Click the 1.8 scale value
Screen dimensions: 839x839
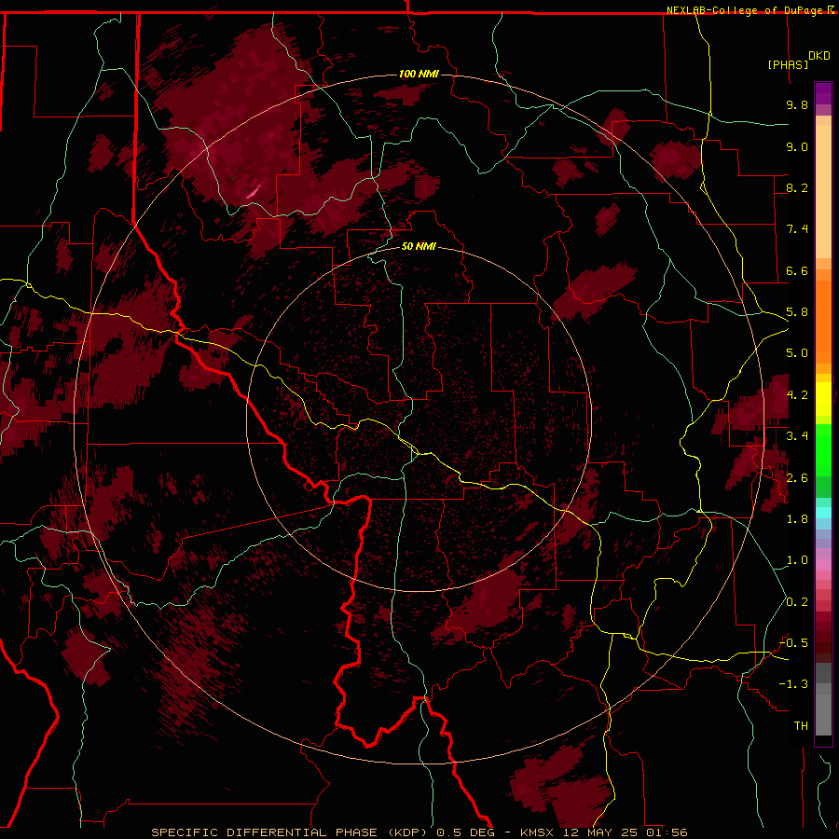[x=797, y=519]
